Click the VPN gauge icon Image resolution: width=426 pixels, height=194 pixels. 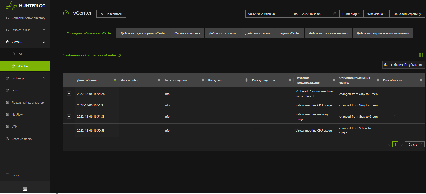(x=7, y=126)
